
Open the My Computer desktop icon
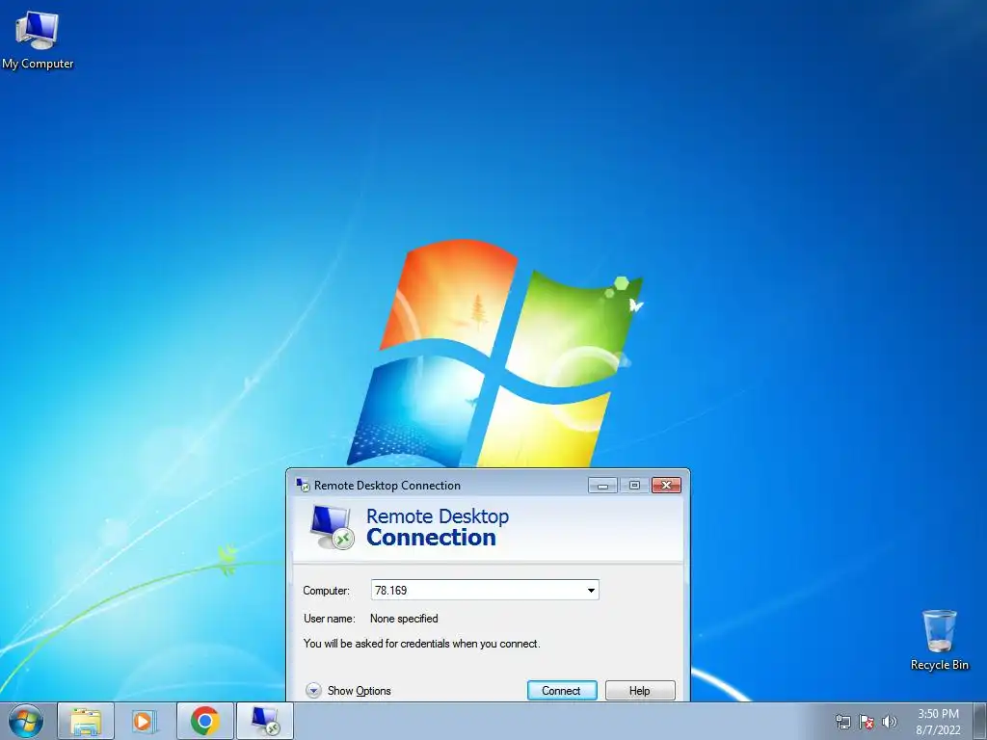38,40
